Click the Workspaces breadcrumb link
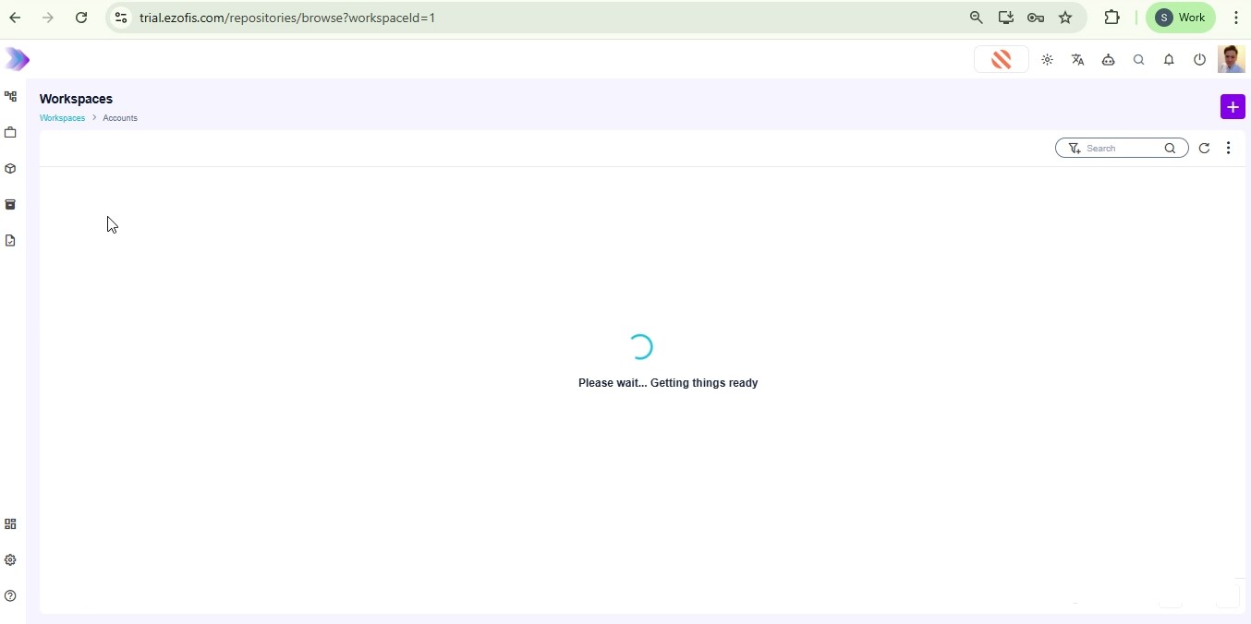 click(62, 118)
